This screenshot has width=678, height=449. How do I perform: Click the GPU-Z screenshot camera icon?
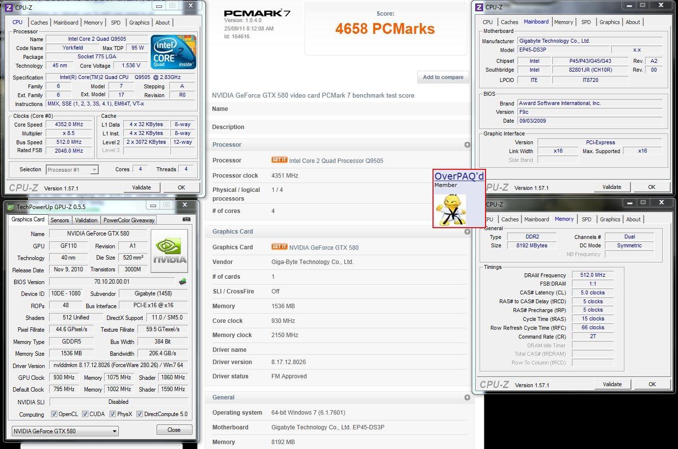tap(187, 219)
